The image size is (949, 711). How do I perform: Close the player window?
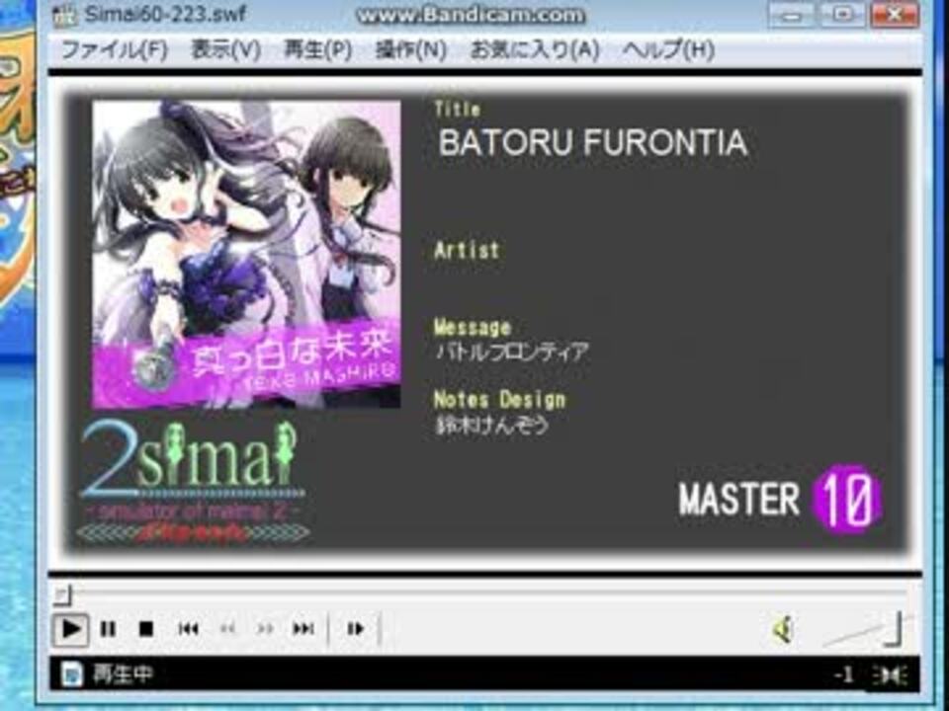tap(895, 15)
